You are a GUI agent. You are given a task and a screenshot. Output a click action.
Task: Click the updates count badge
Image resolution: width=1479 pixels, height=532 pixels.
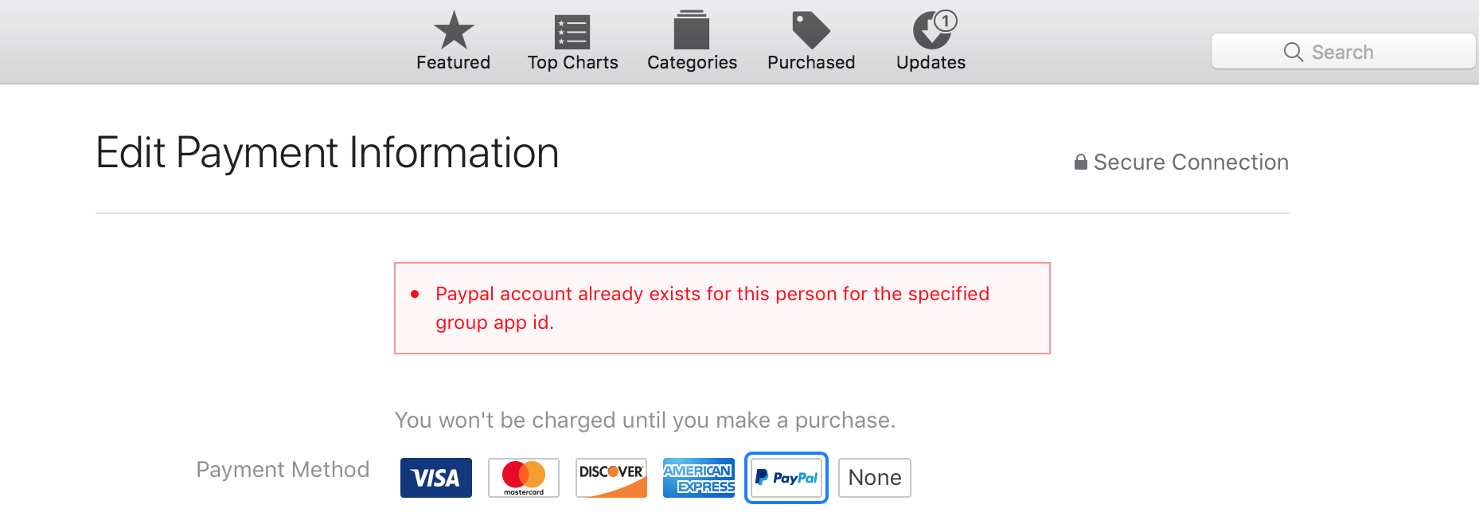(945, 21)
